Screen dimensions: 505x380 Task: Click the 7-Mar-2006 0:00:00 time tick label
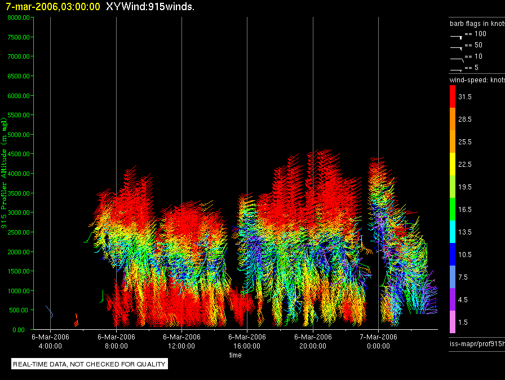pyautogui.click(x=378, y=341)
